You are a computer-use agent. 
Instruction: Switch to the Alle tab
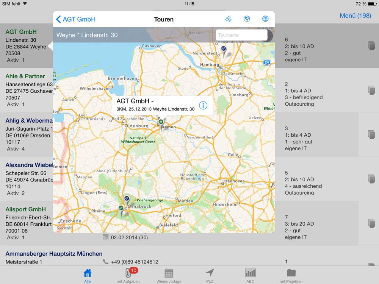(88, 276)
